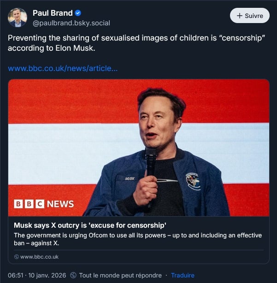The image size is (277, 283).
Task: Click the plus icon in the Suivre button
Action: point(239,16)
